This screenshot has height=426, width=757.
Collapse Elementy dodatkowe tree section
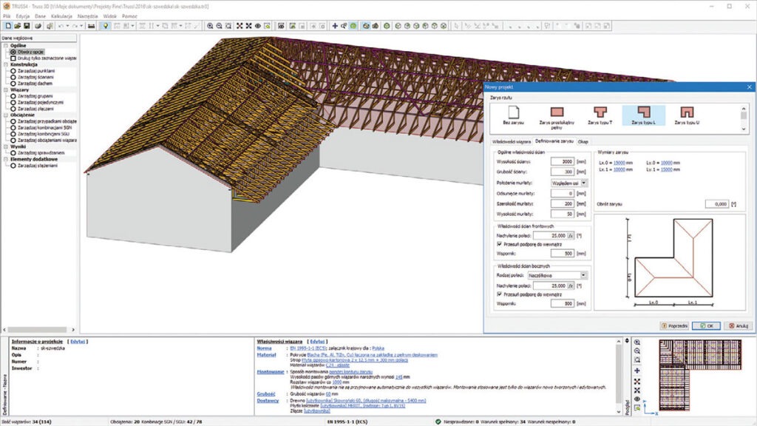click(6, 159)
